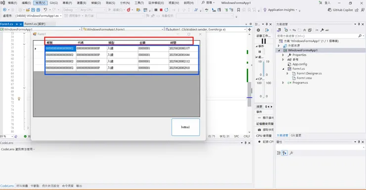Pin the diagnostic tools panel
Screen dimensions: 366x190
(267, 24)
